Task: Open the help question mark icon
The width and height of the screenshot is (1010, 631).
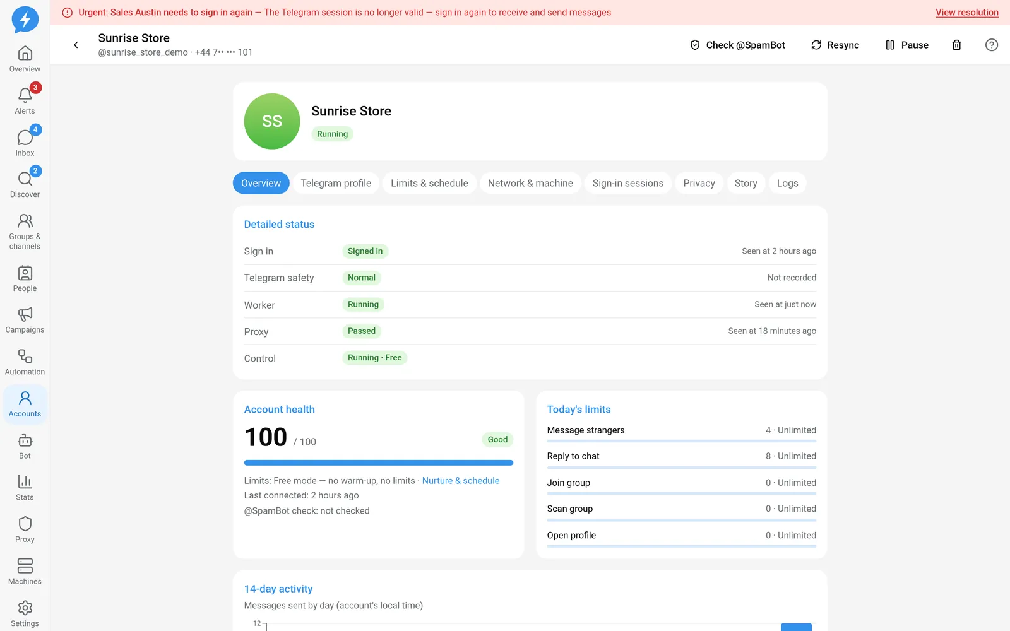Action: (992, 45)
